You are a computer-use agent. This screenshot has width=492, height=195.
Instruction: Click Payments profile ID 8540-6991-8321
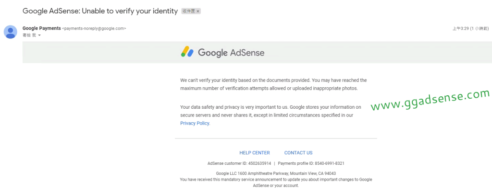(311, 163)
